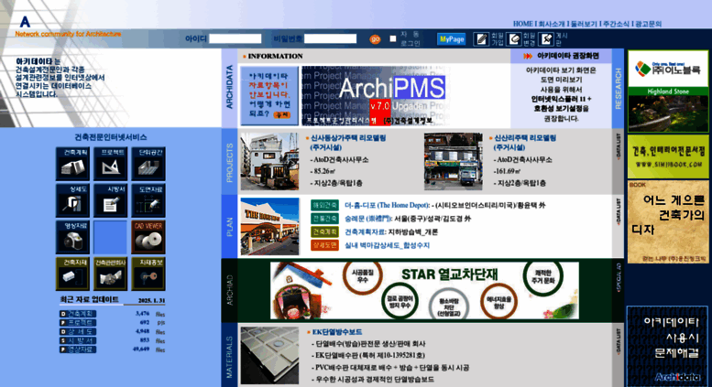The width and height of the screenshot is (712, 387).
Task: Open the 상세도 magnifier icon
Action: click(x=72, y=200)
